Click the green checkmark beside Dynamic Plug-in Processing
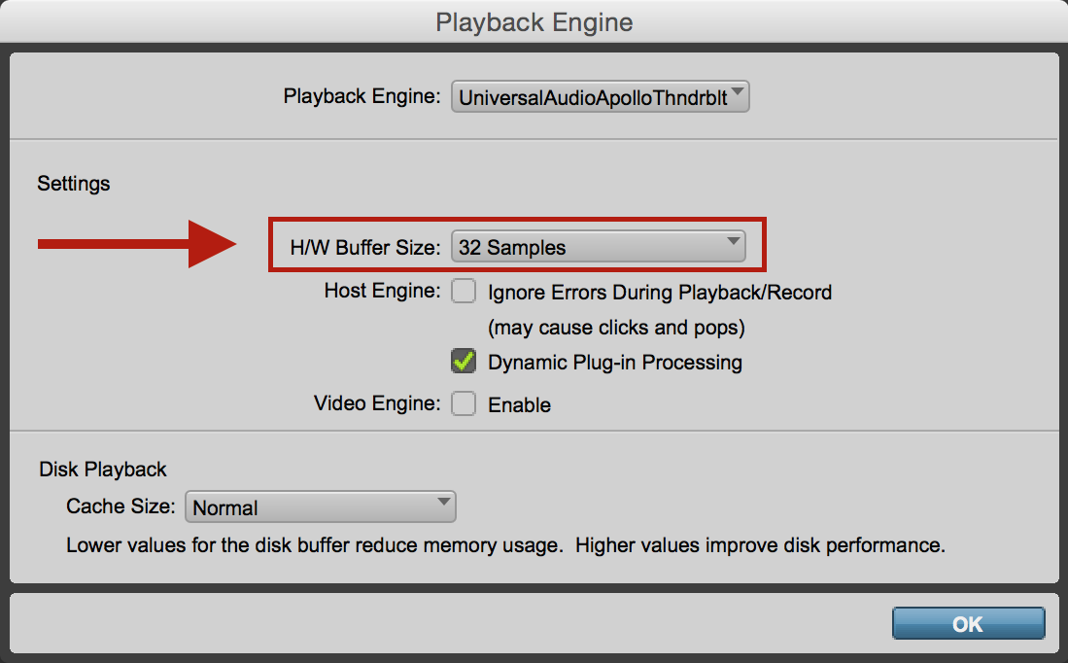Viewport: 1068px width, 663px height. (x=465, y=361)
